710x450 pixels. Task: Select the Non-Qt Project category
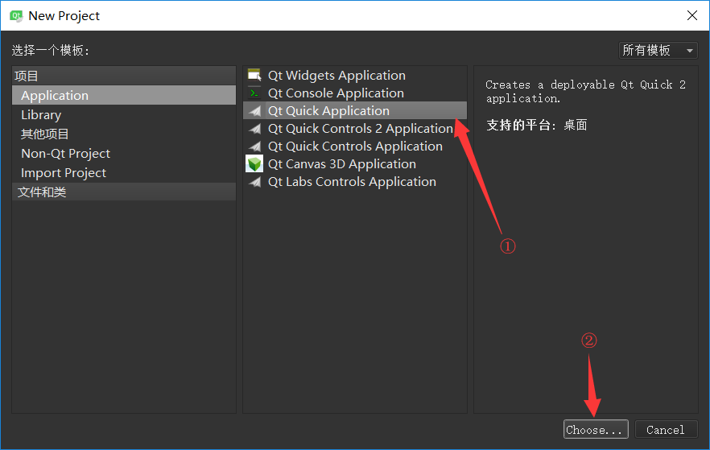(x=124, y=154)
